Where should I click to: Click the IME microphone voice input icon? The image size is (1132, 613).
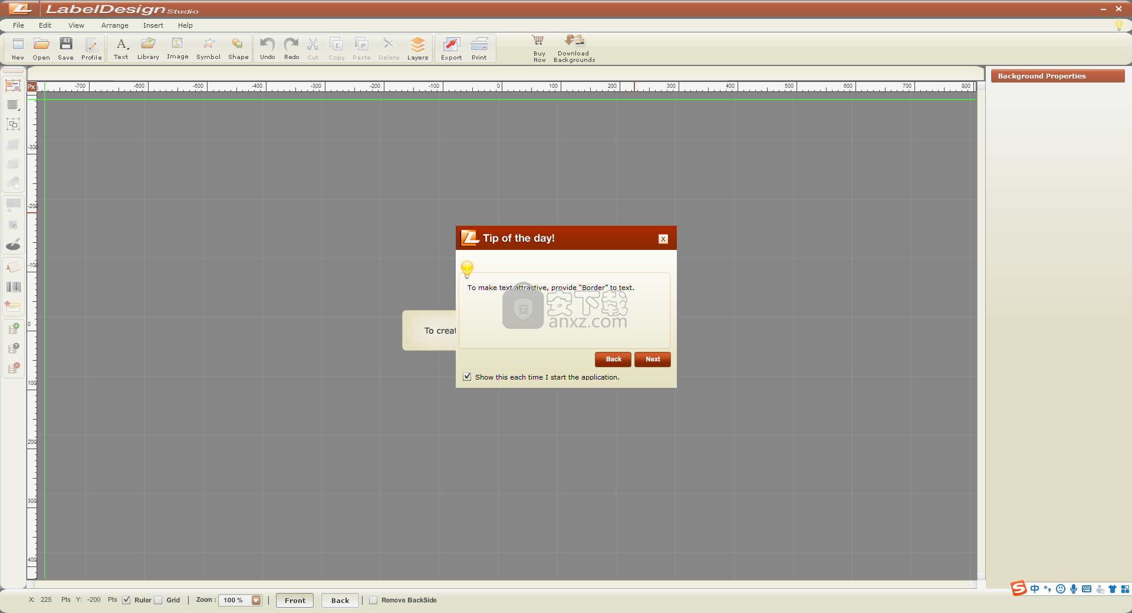(x=1074, y=589)
